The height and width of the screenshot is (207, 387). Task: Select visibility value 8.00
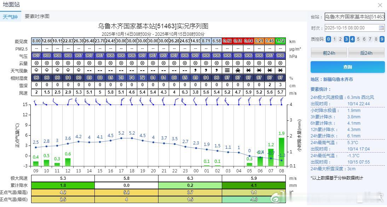click(36, 41)
